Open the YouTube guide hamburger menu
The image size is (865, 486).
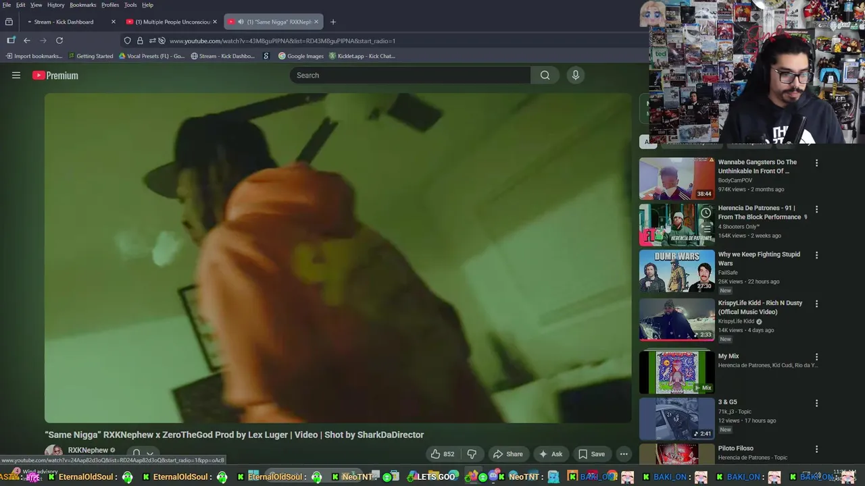[x=16, y=76]
